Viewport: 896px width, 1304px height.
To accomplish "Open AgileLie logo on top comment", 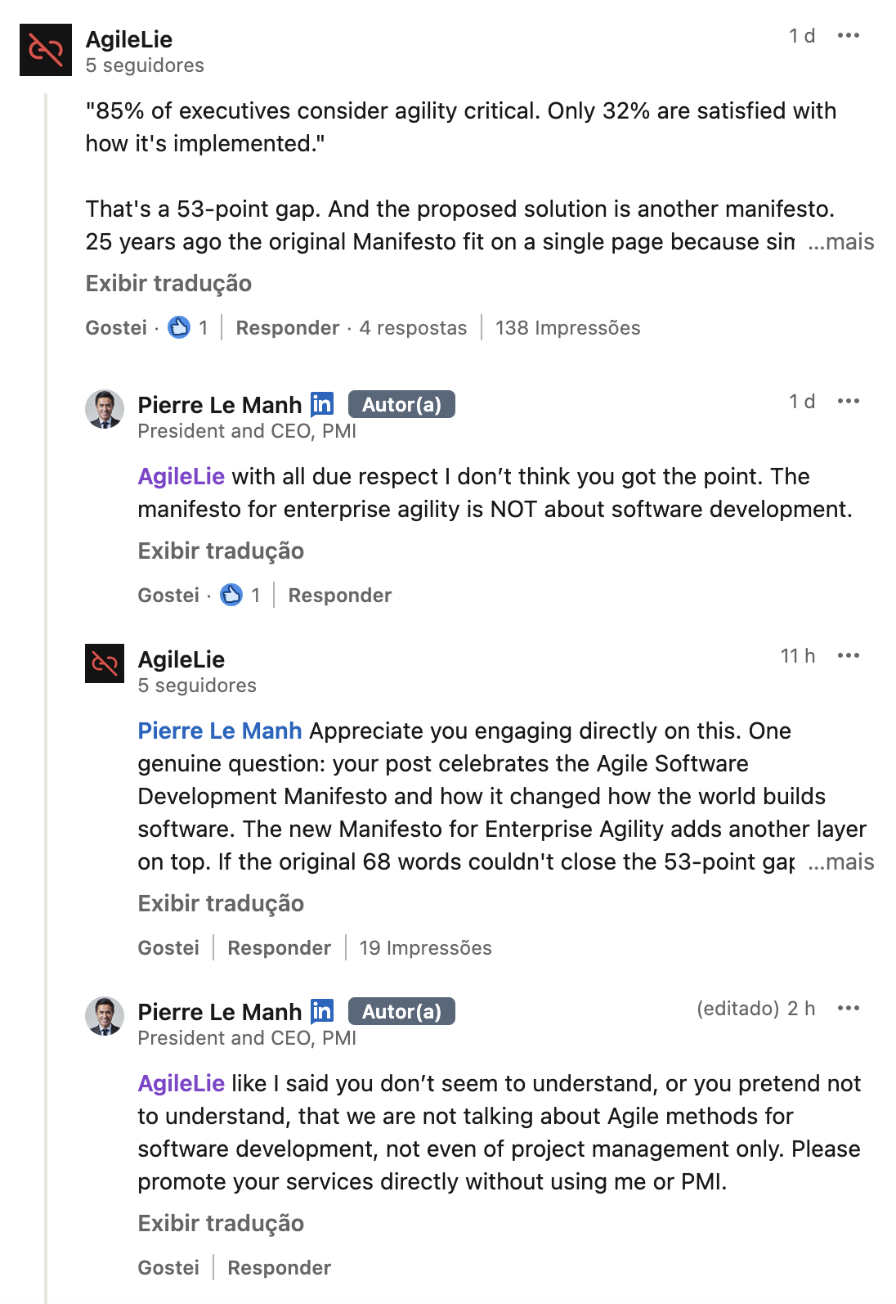I will [46, 50].
